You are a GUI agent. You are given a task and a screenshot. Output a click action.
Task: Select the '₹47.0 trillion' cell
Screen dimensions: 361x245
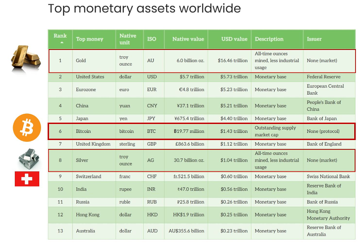(186, 189)
